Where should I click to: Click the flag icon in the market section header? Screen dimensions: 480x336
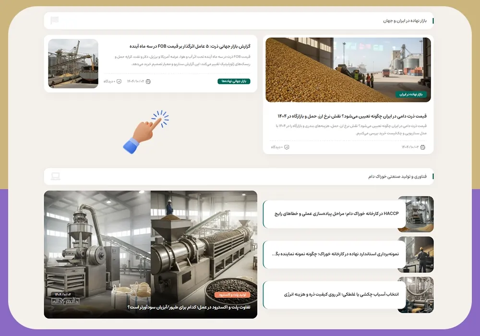[55, 21]
